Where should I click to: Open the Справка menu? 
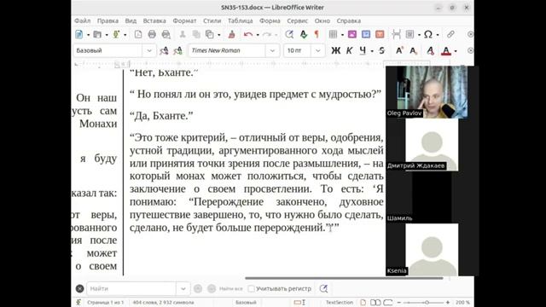349,20
